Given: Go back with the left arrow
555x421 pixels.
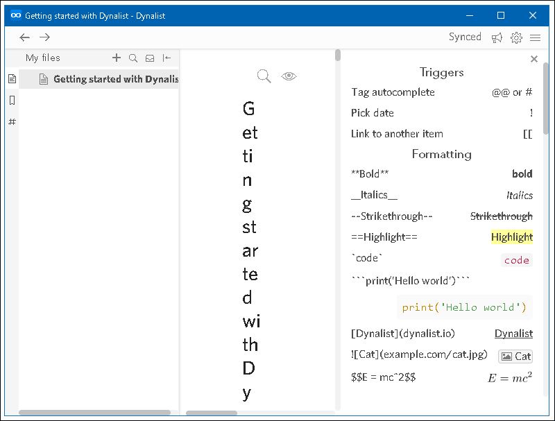Looking at the screenshot, I should (24, 37).
